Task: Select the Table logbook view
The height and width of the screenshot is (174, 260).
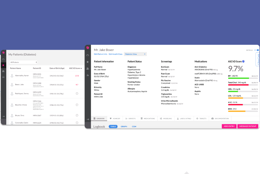Action: (113, 126)
